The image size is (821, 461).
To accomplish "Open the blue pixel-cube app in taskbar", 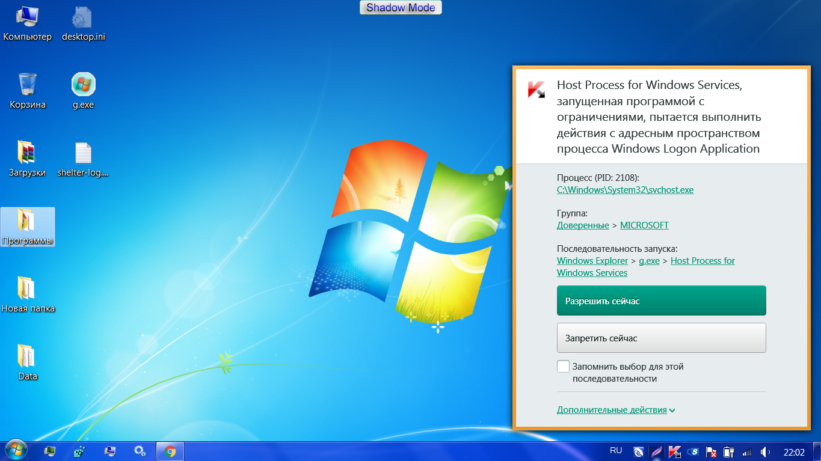I will click(80, 451).
